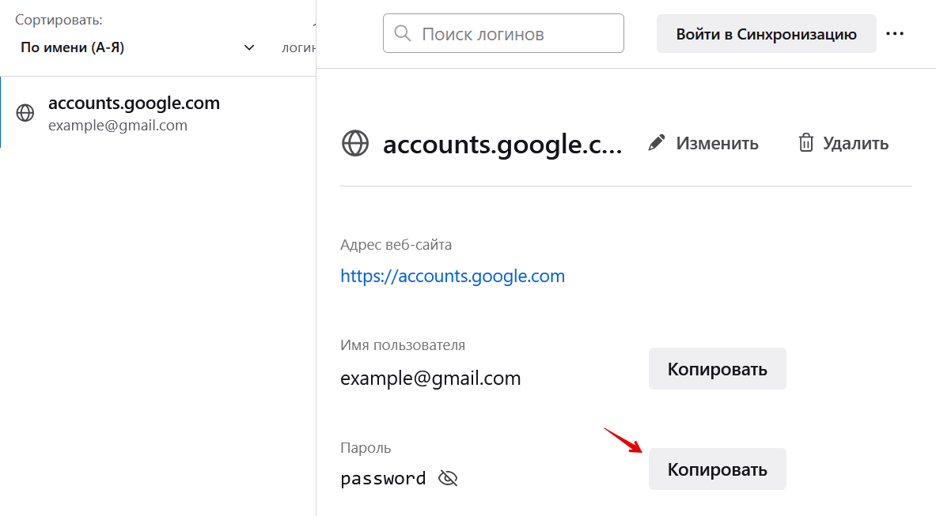Toggle password visibility with the eye icon
The image size is (936, 516).
point(448,478)
